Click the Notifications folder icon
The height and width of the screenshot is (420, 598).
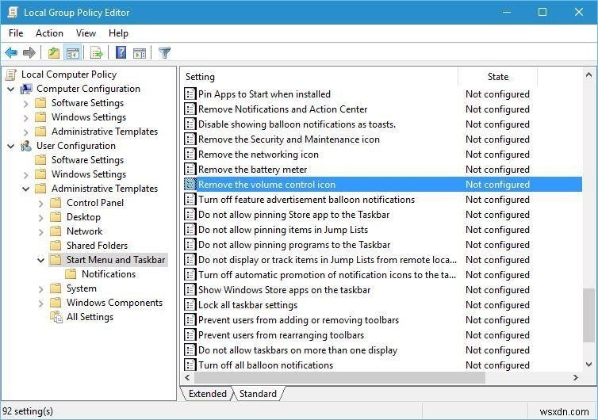coord(71,274)
